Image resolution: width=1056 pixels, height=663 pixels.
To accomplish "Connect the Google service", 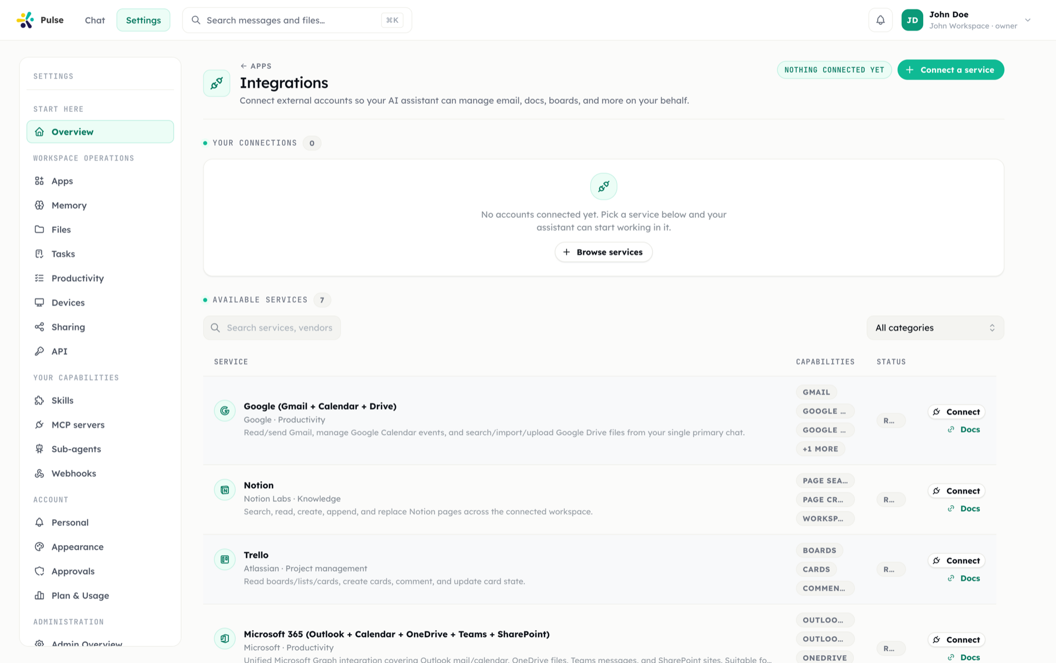I will (x=956, y=412).
